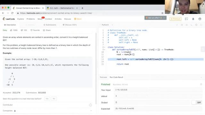Open user profile avatar menu

pyautogui.click(x=200, y=19)
